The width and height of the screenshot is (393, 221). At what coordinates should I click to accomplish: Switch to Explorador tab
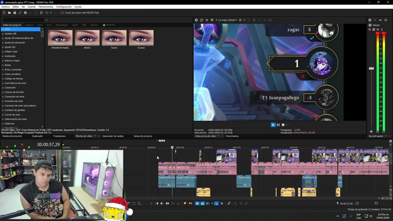pyautogui.click(x=37, y=136)
